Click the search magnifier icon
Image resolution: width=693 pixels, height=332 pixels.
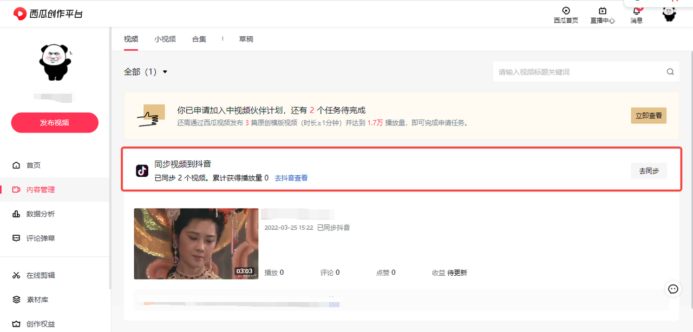pos(670,72)
